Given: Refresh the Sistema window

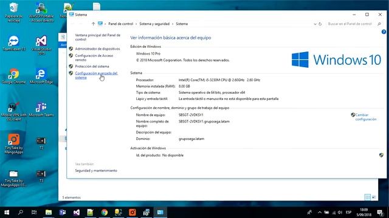Looking at the screenshot, I should [320, 24].
